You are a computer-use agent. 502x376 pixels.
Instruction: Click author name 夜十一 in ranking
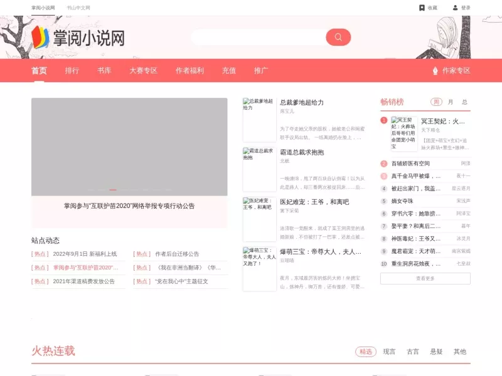463,176
